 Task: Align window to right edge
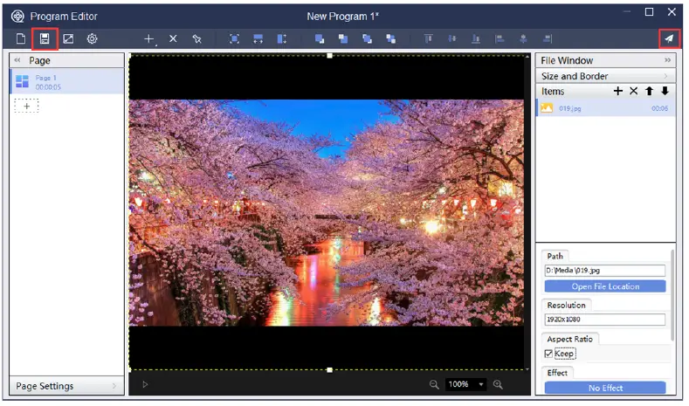(547, 38)
